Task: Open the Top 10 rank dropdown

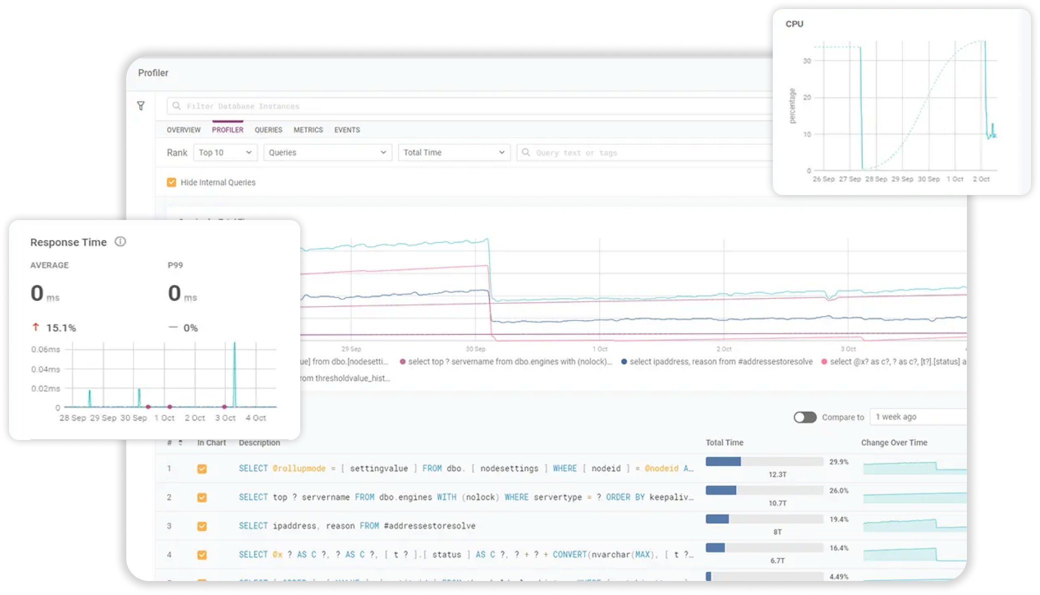Action: coord(225,152)
